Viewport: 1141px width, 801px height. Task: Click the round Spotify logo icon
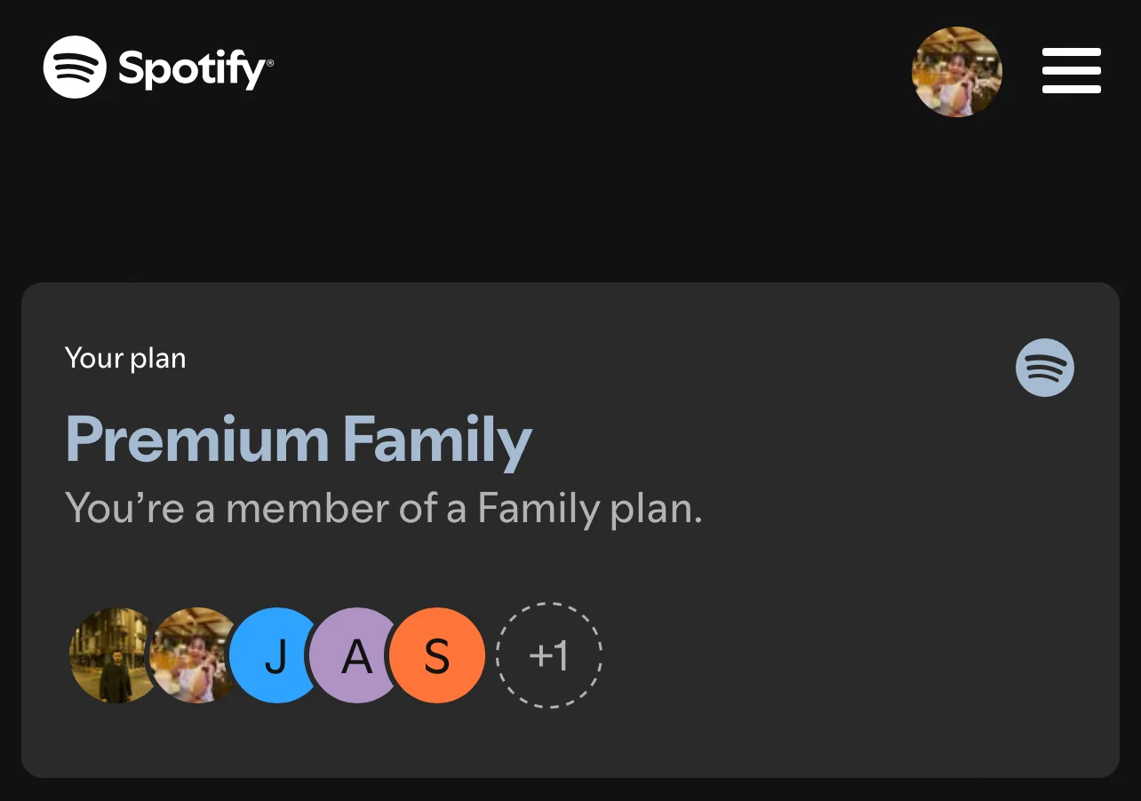click(75, 67)
